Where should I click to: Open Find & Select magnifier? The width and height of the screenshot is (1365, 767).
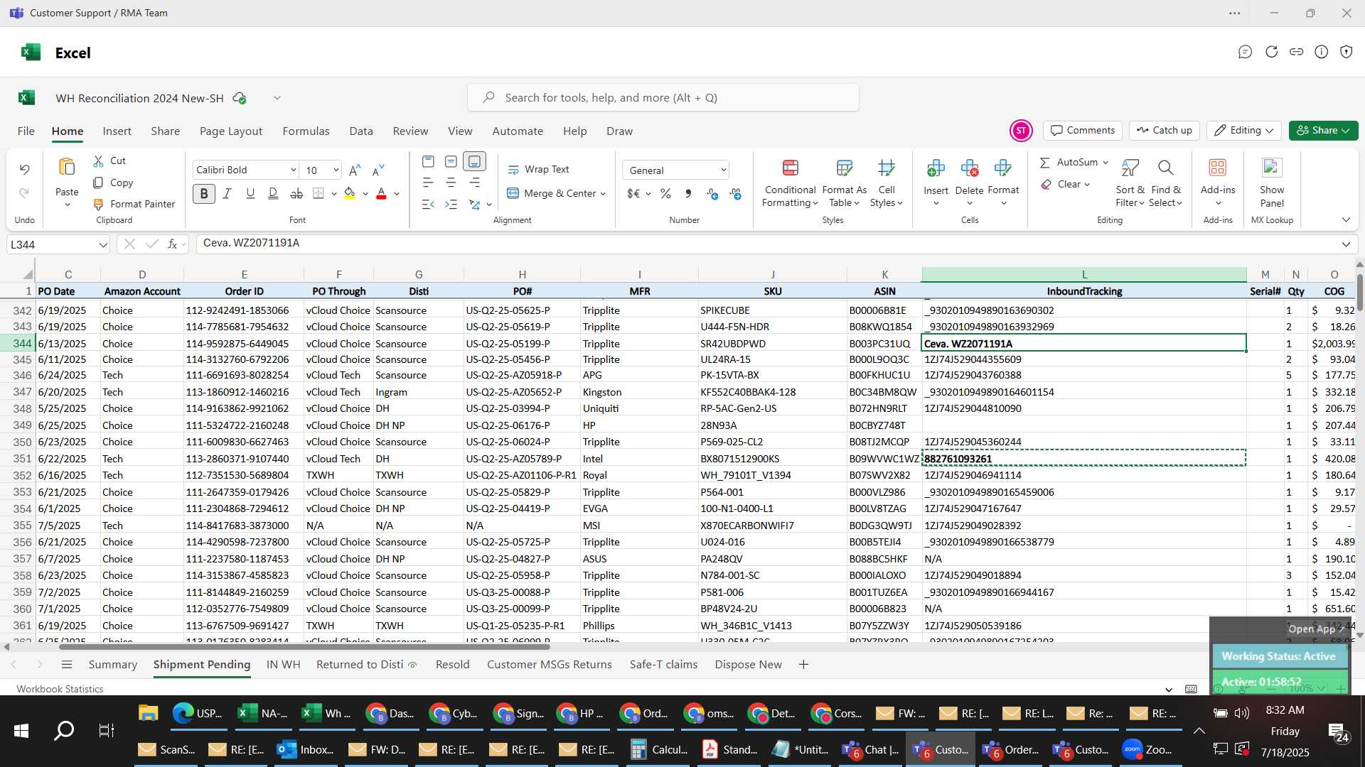coord(1165,183)
